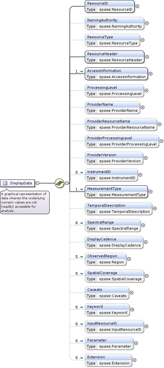Image resolution: width=164 pixels, height=368 pixels.
Task: Click the spase:Caveats type label
Action: (113, 296)
